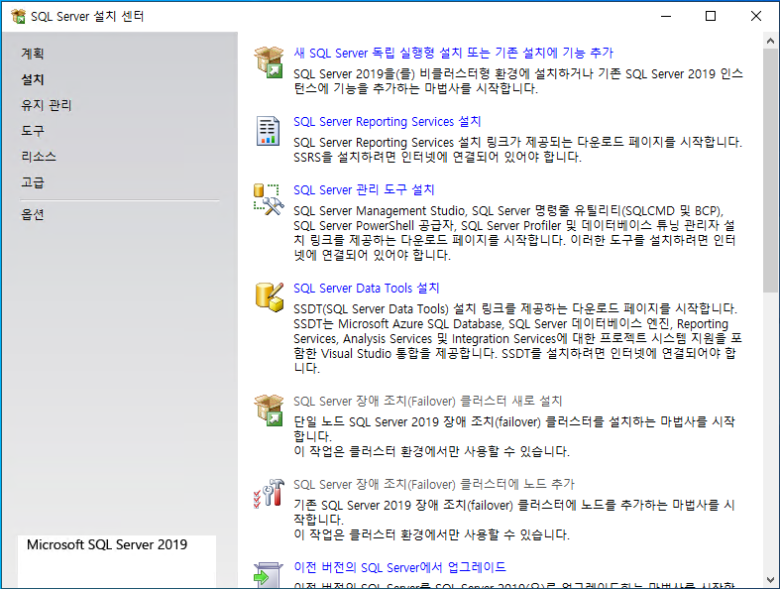Image resolution: width=780 pixels, height=589 pixels.
Task: Click the description starting SQL Server Management Studio
Action: coord(514,232)
